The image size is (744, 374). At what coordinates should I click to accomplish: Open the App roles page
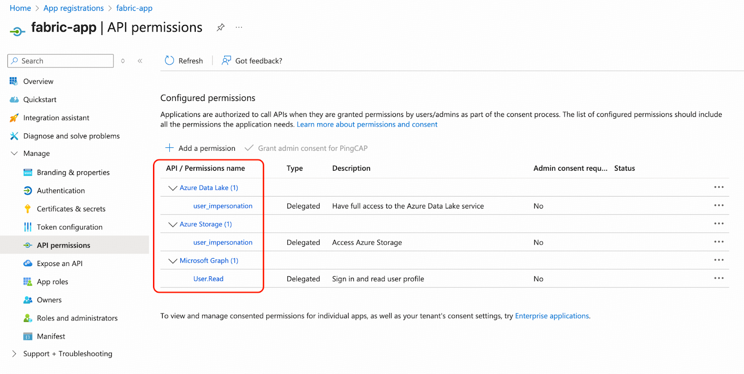click(x=53, y=282)
